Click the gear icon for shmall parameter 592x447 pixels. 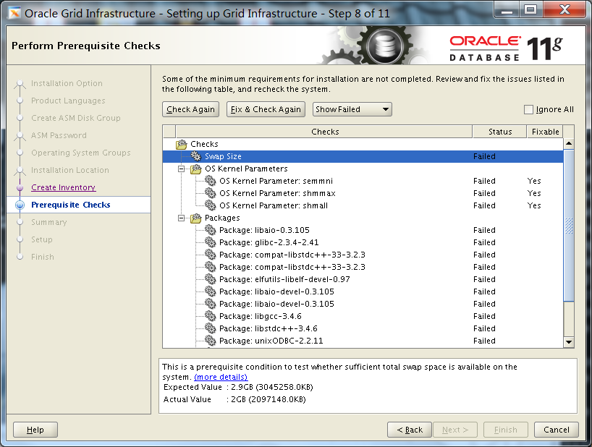click(x=211, y=205)
